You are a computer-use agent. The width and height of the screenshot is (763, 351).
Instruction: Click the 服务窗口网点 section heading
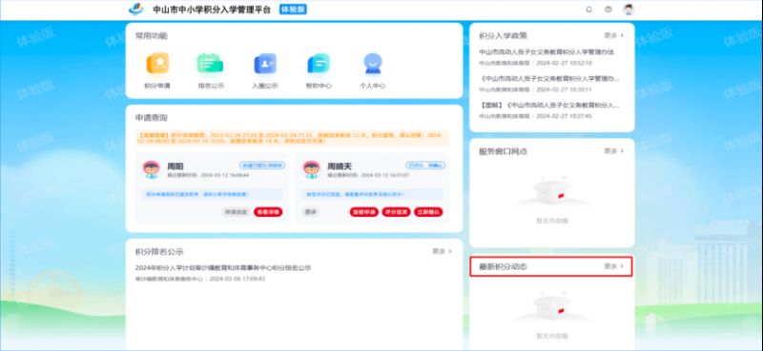tap(504, 151)
